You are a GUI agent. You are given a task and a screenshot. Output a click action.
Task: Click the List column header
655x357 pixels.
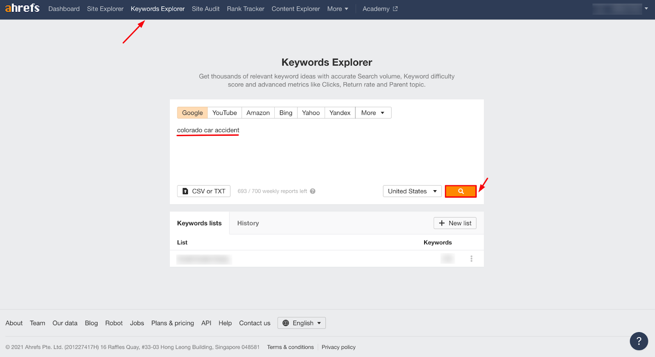click(182, 242)
